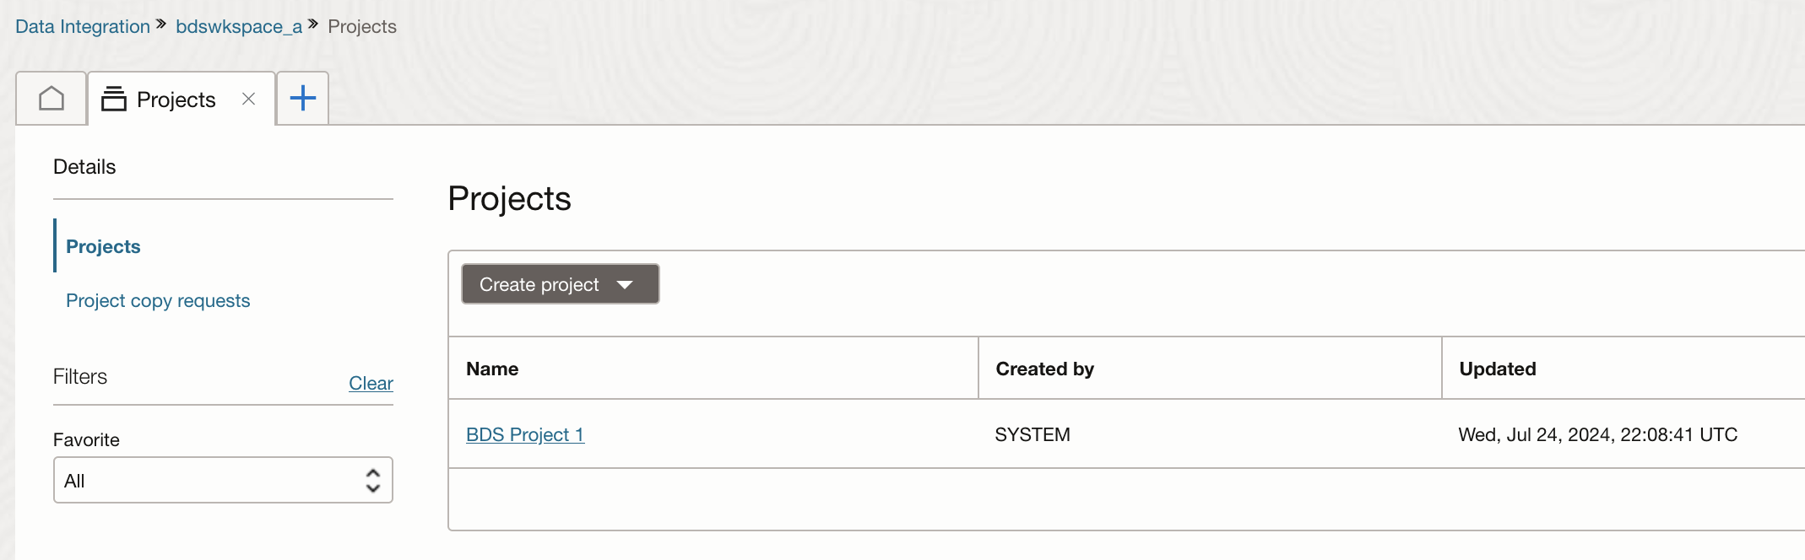
Task: Expand the Create project dropdown arrow
Action: [x=625, y=284]
